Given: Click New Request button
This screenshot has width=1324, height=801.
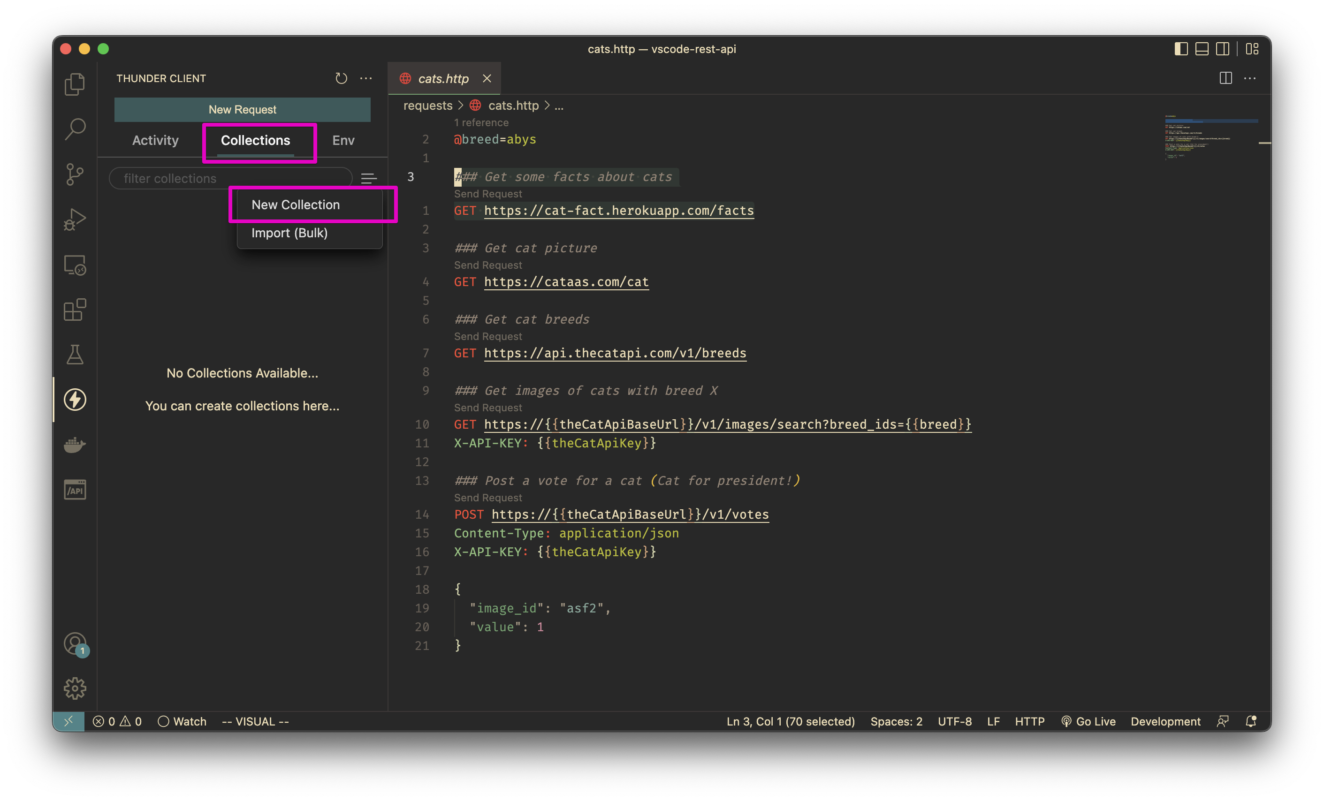Looking at the screenshot, I should tap(243, 110).
